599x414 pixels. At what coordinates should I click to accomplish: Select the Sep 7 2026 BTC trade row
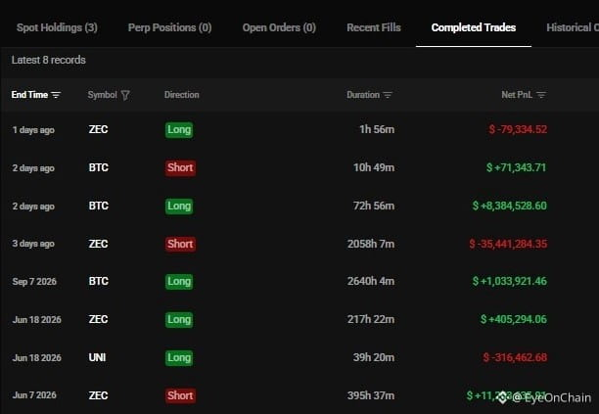[299, 281]
